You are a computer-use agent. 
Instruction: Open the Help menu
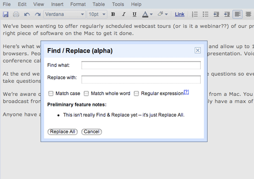136,4
